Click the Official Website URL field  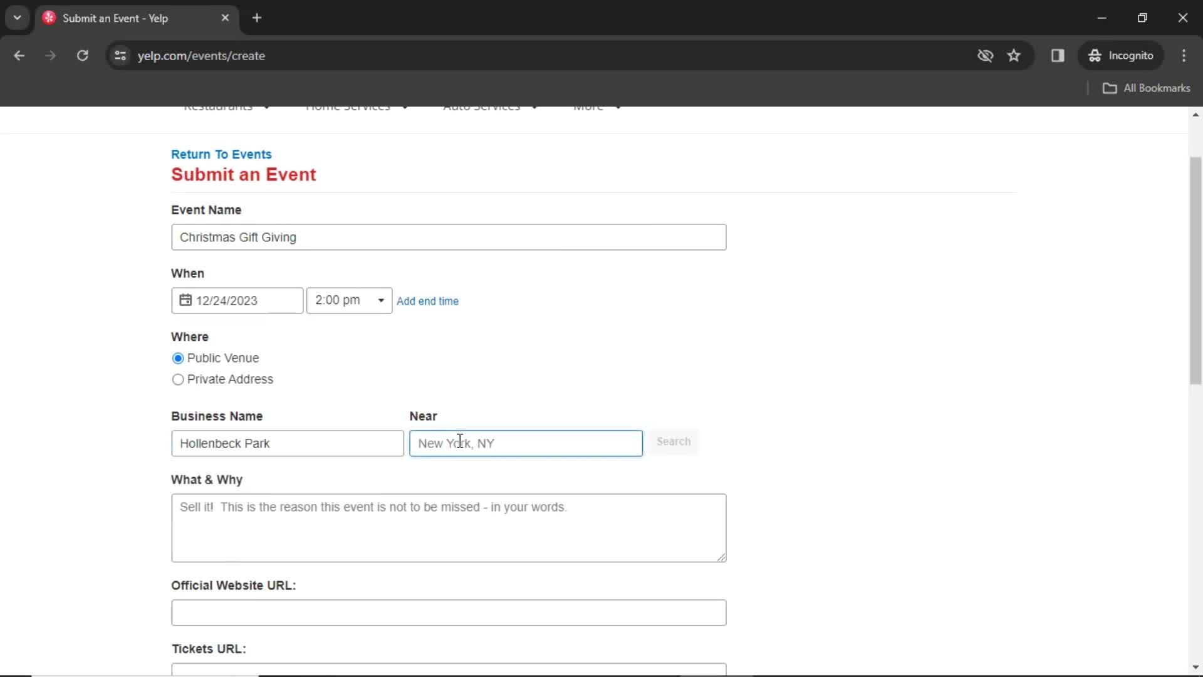449,612
